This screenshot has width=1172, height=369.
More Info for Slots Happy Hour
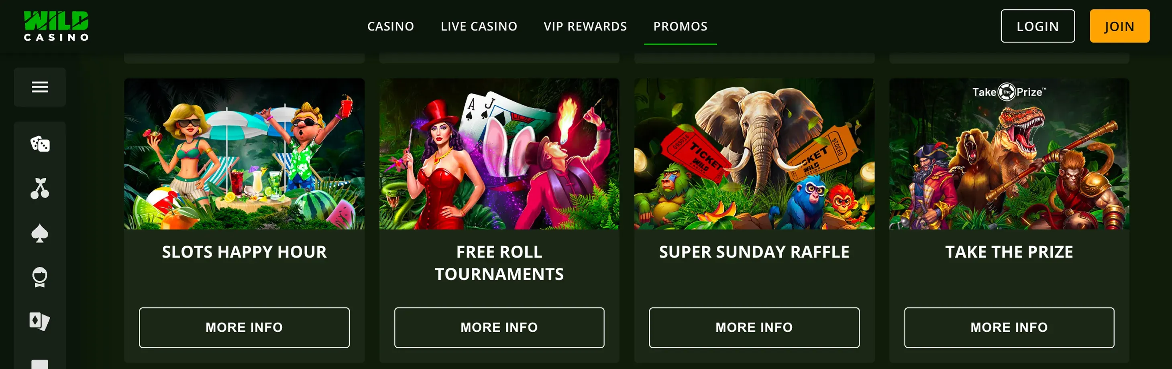point(245,328)
